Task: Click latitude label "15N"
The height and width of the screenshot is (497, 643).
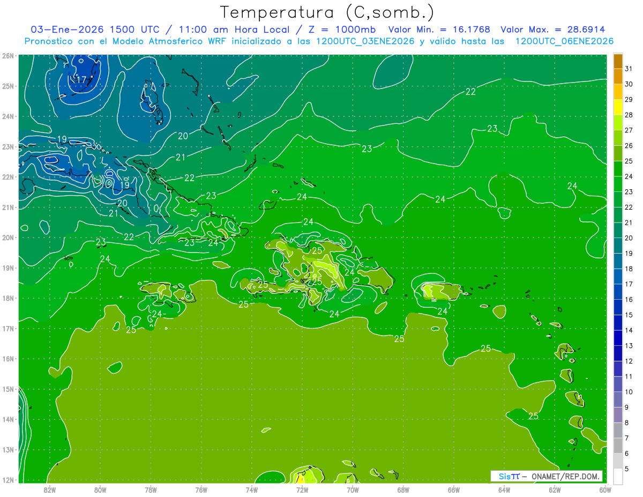Action: pyautogui.click(x=8, y=389)
